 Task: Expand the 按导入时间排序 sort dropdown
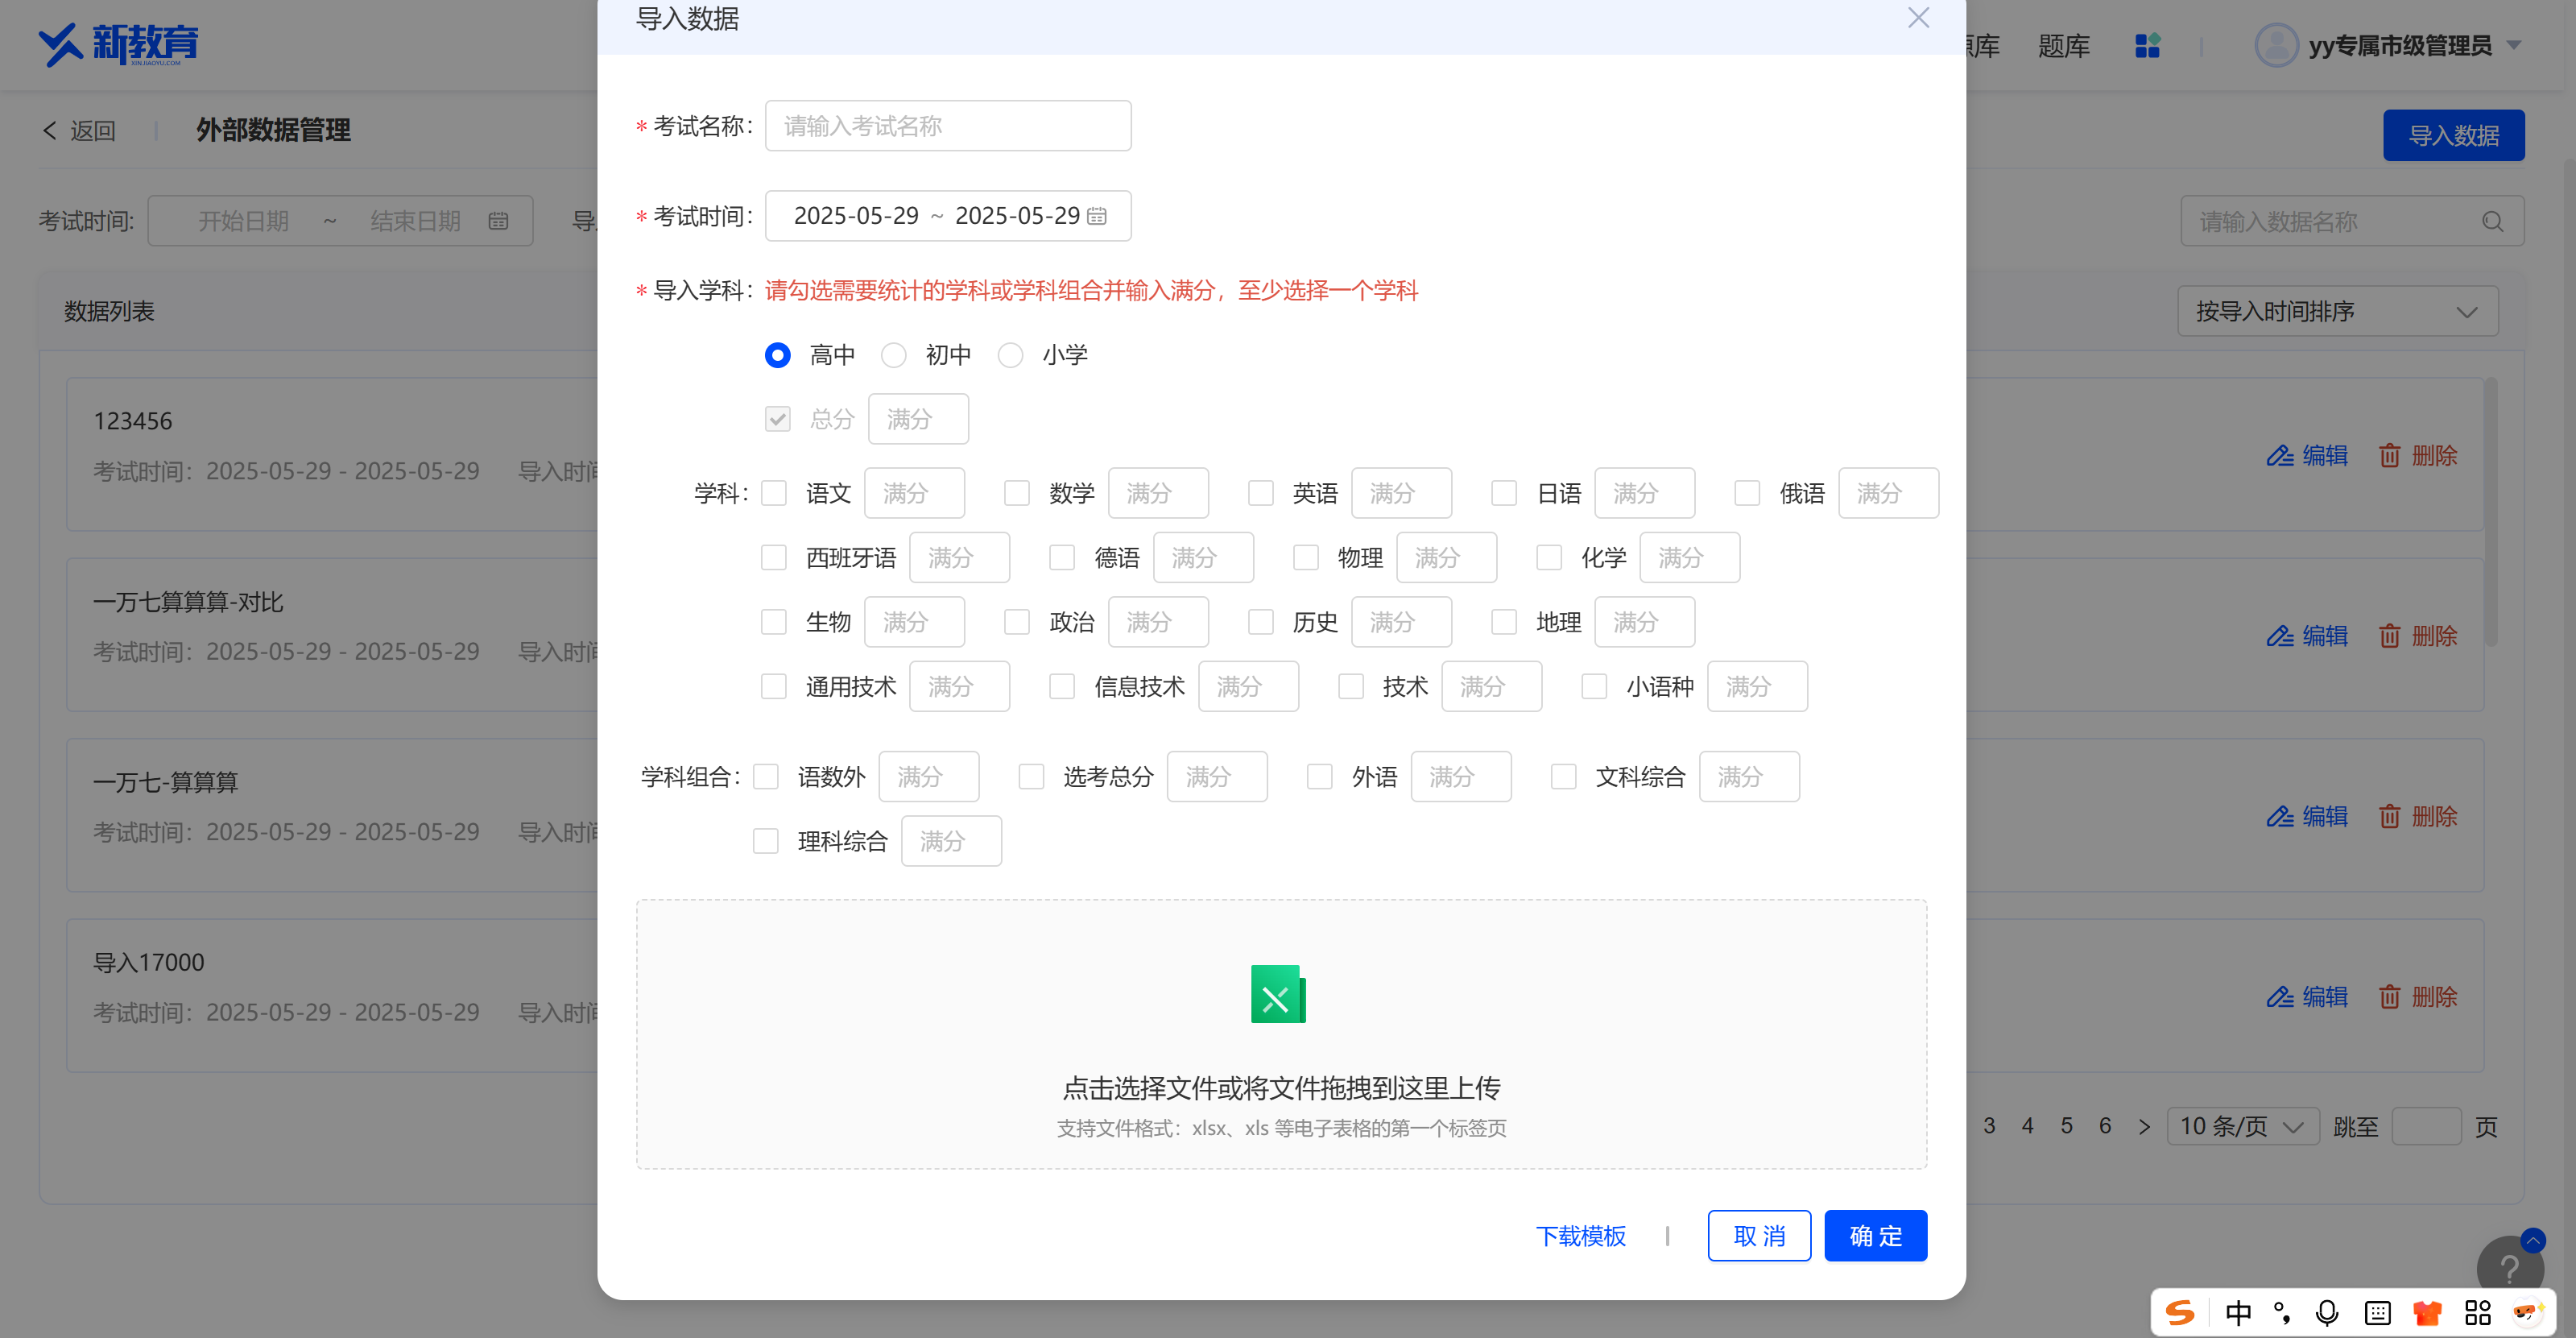coord(2337,312)
